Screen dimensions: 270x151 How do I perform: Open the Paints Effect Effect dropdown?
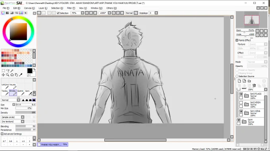(x=266, y=53)
